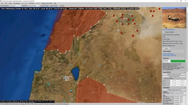The width and height of the screenshot is (188, 105).
Task: Open the unit name link under the aircraft photo
Action: pyautogui.click(x=168, y=29)
